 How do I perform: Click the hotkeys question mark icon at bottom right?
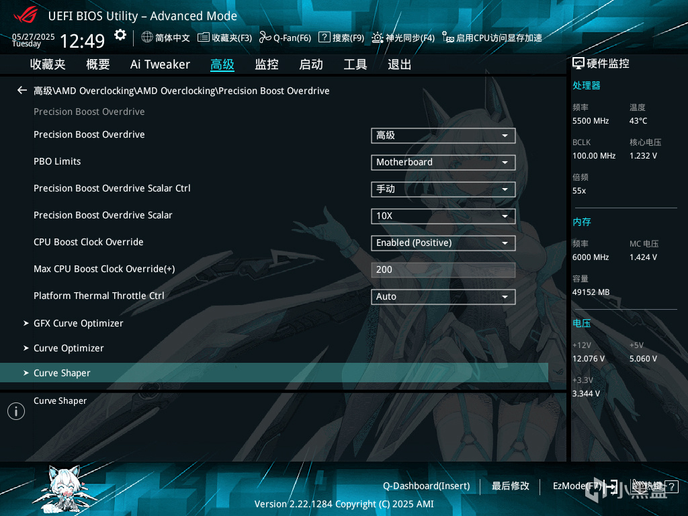point(671,486)
